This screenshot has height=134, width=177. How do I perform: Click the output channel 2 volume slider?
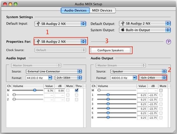point(116,99)
